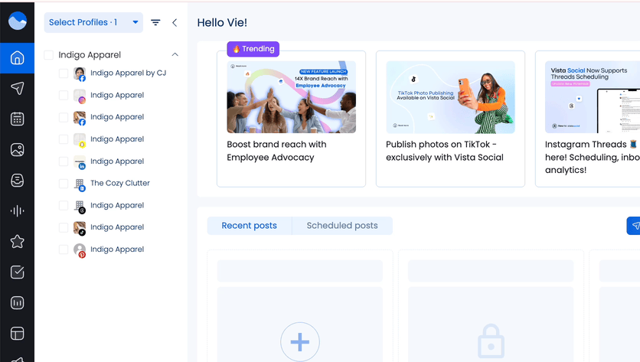This screenshot has height=362, width=640.
Task: Check The Cozy Clutter profile checkbox
Action: tap(64, 183)
